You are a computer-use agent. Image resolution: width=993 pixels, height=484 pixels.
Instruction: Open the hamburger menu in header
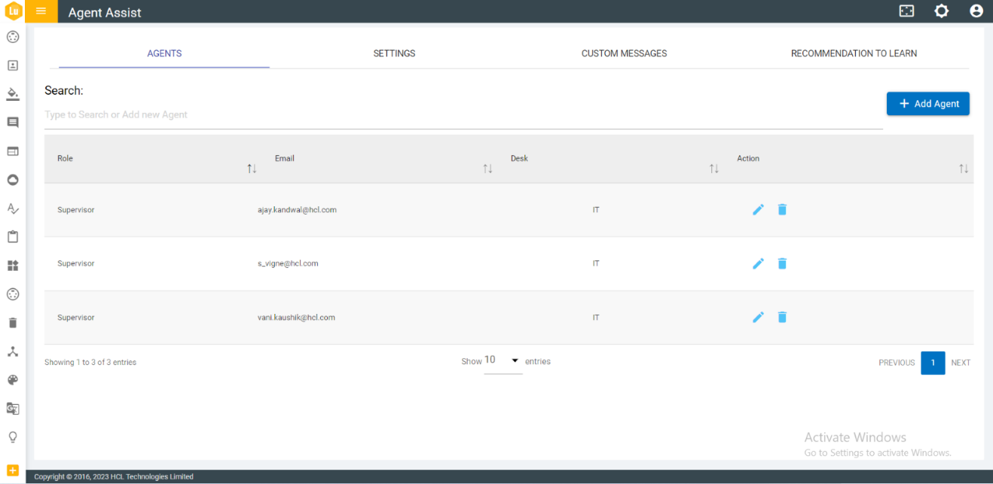pos(41,11)
